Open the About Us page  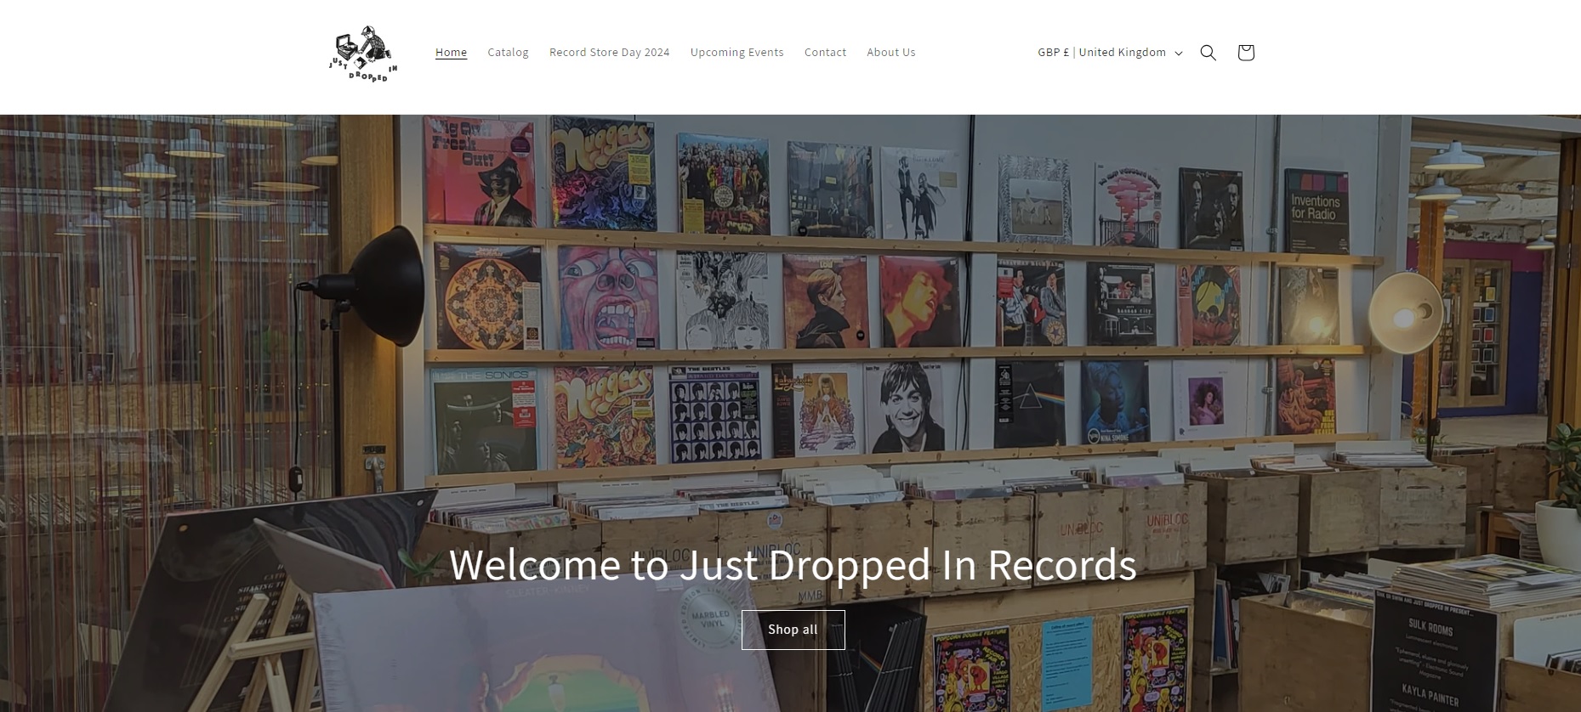890,53
